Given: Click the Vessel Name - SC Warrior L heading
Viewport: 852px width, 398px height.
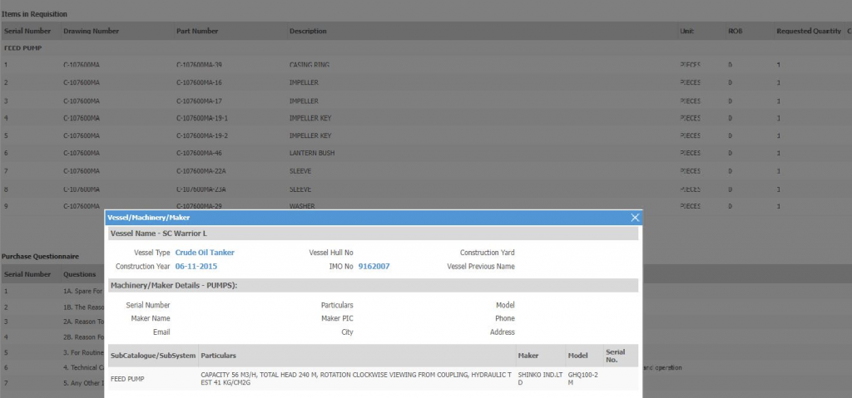Looking at the screenshot, I should 159,234.
